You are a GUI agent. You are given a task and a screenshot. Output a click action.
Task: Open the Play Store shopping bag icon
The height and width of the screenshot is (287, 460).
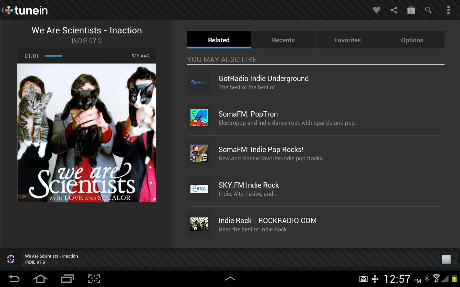click(x=411, y=10)
